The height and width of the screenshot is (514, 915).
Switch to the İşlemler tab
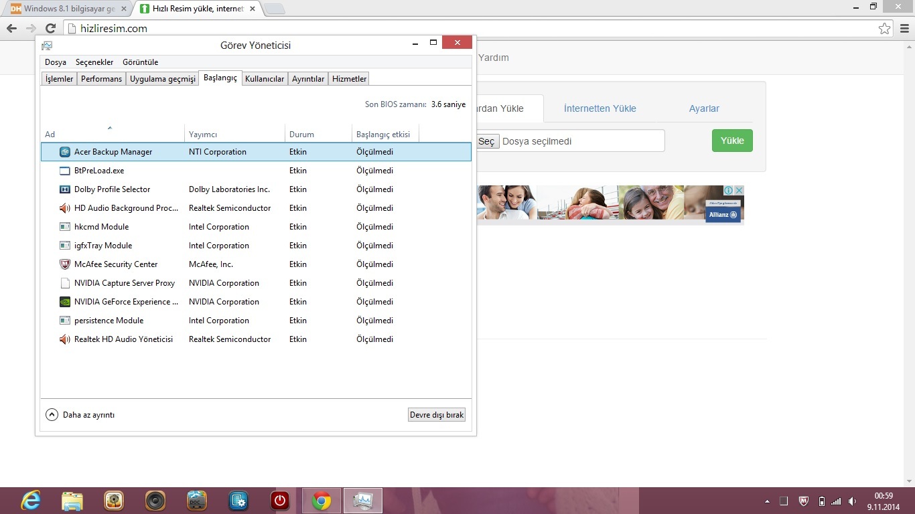pyautogui.click(x=59, y=79)
